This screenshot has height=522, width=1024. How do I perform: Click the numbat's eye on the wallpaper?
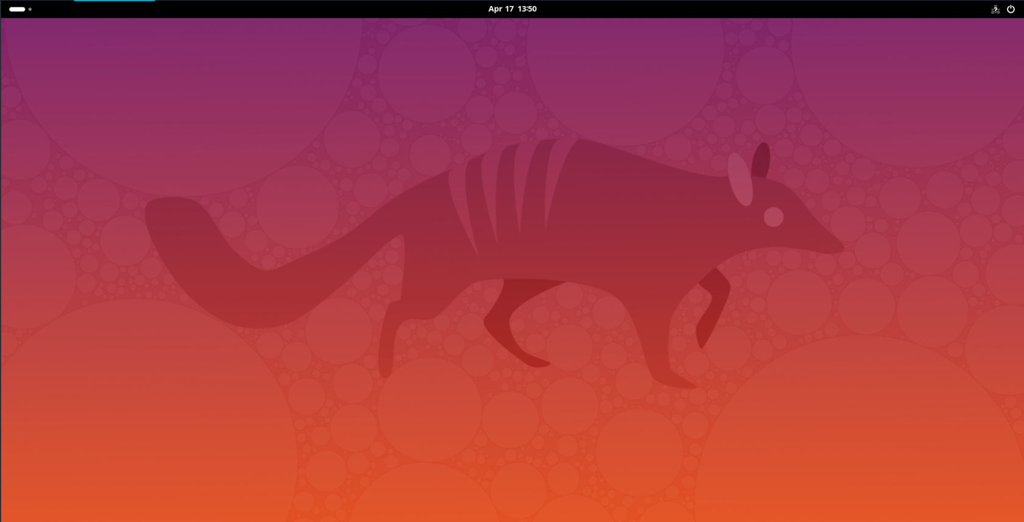(x=773, y=216)
